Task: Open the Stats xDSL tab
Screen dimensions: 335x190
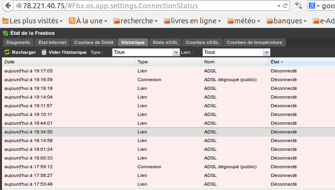Action: (165, 42)
